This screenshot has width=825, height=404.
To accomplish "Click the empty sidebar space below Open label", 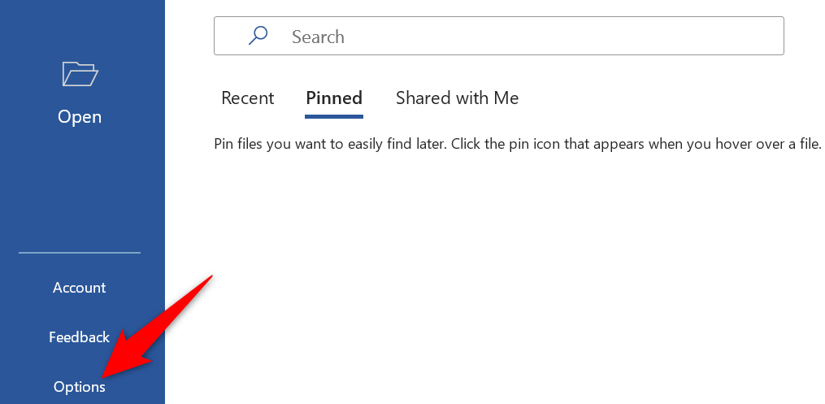I will pos(80,187).
